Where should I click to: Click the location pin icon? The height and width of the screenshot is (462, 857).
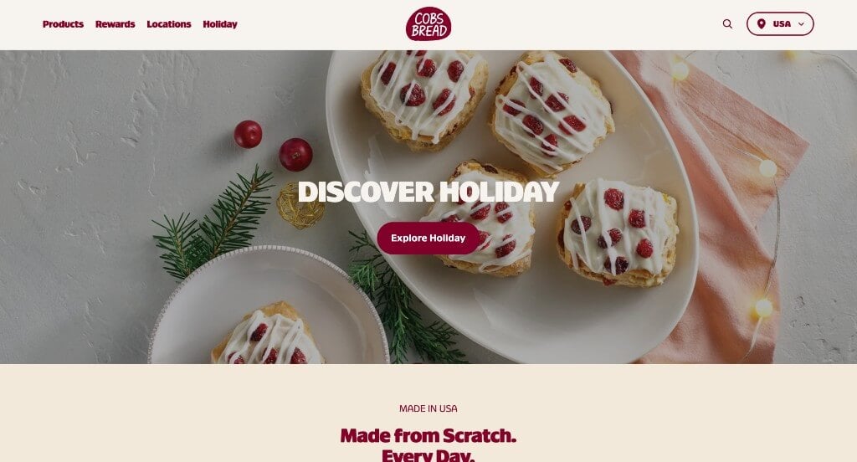click(x=762, y=24)
